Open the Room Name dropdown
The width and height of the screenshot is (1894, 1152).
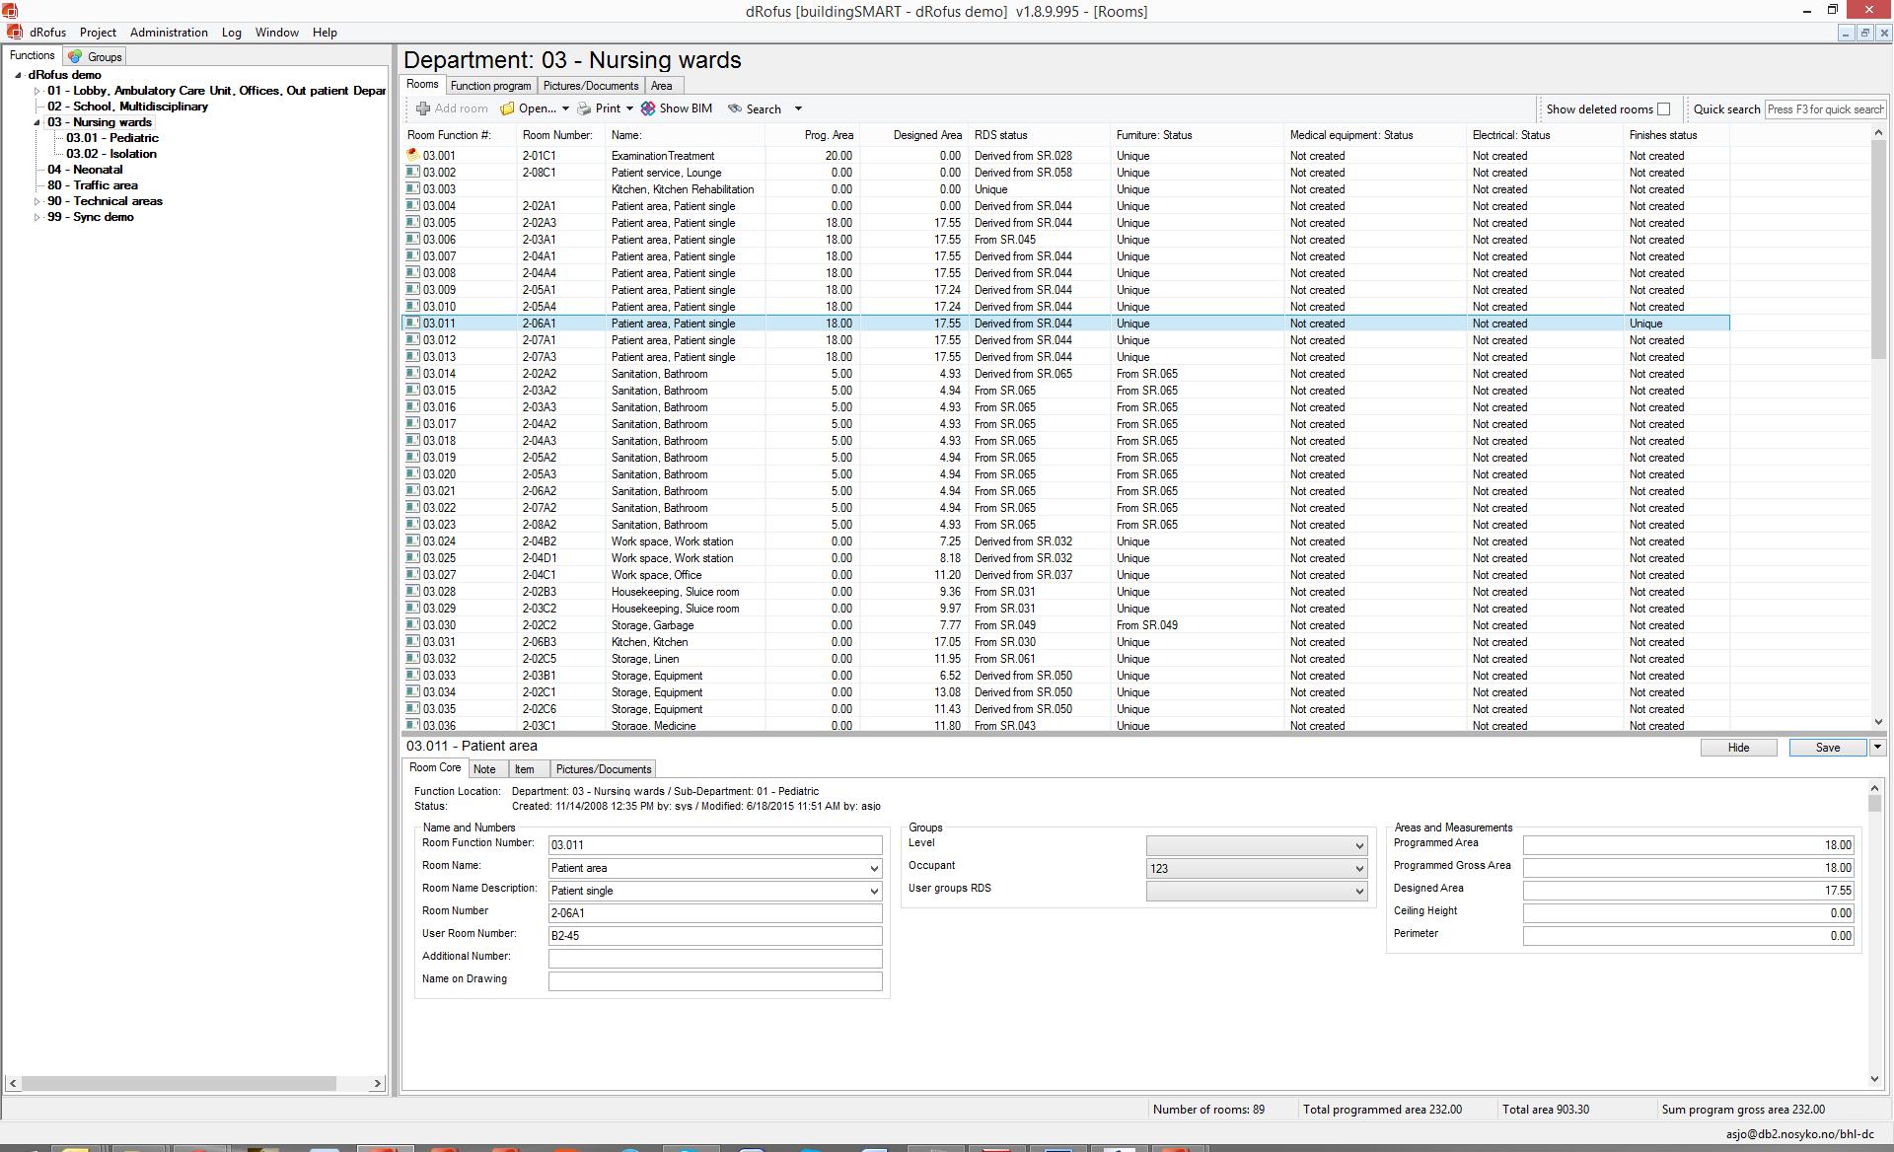click(x=873, y=869)
